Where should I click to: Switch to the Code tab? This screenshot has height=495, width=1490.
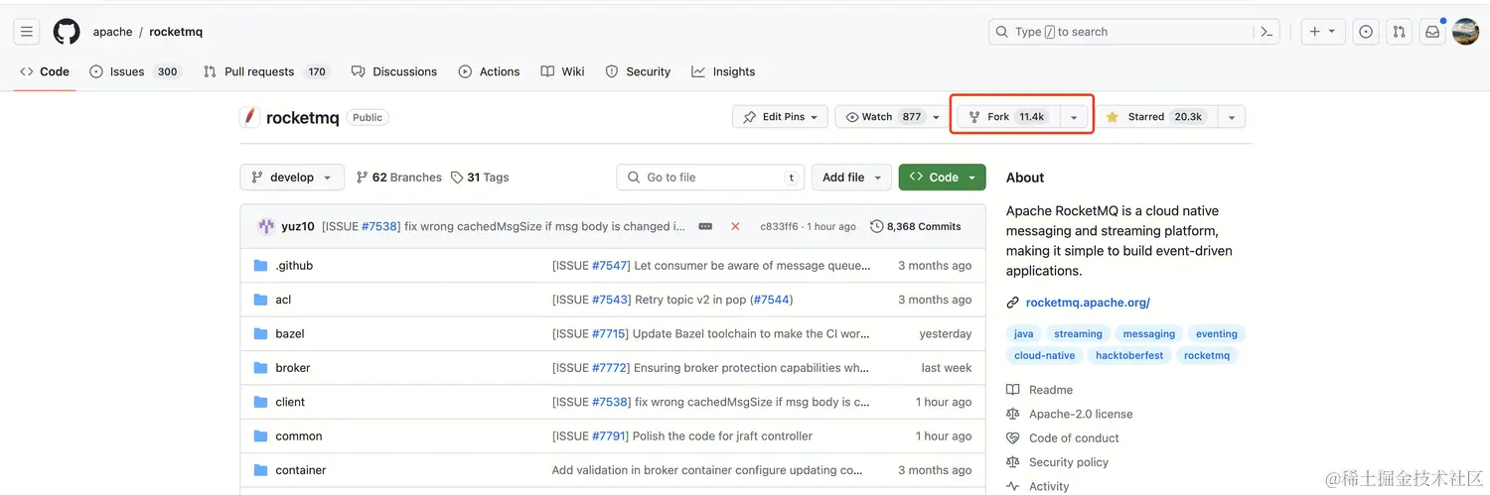click(45, 71)
